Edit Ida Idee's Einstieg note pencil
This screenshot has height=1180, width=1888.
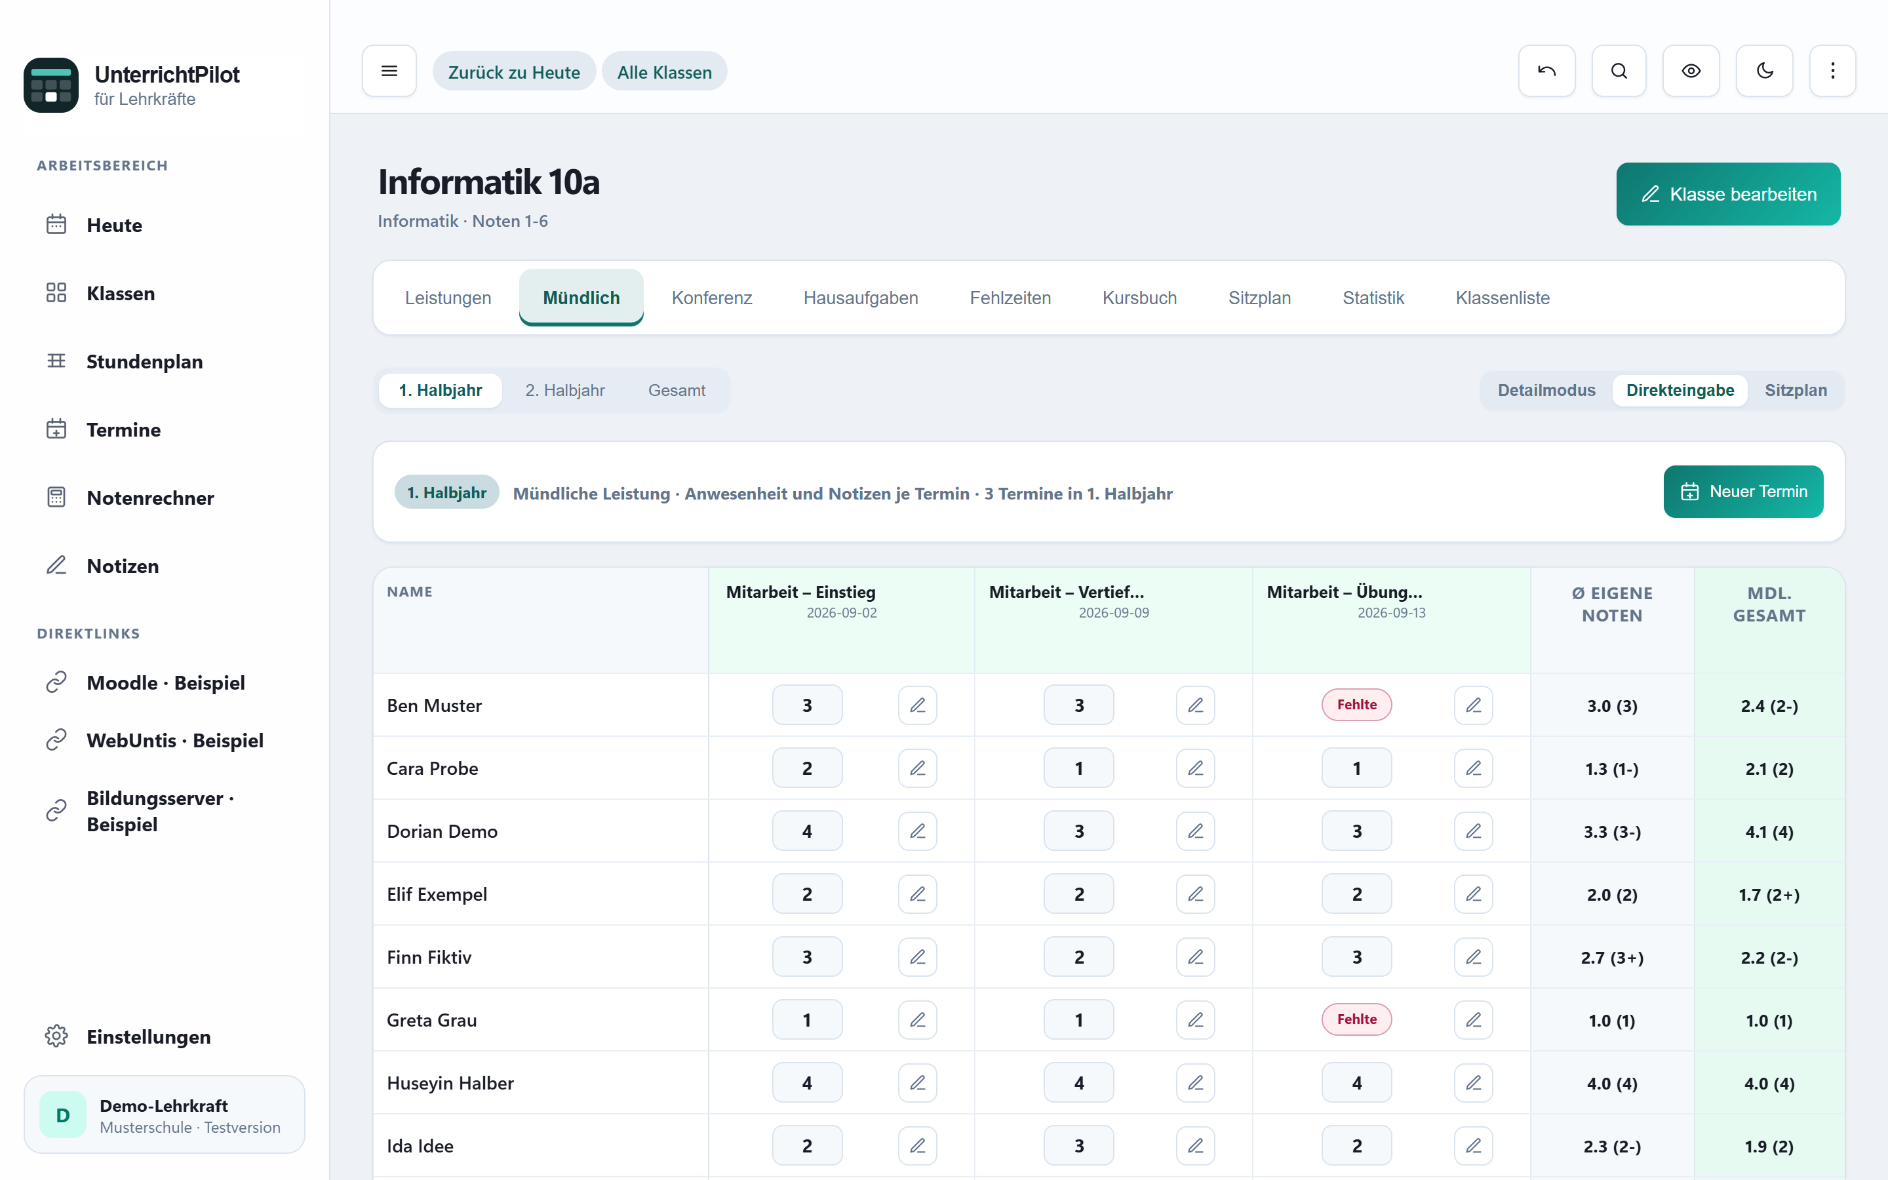coord(918,1146)
